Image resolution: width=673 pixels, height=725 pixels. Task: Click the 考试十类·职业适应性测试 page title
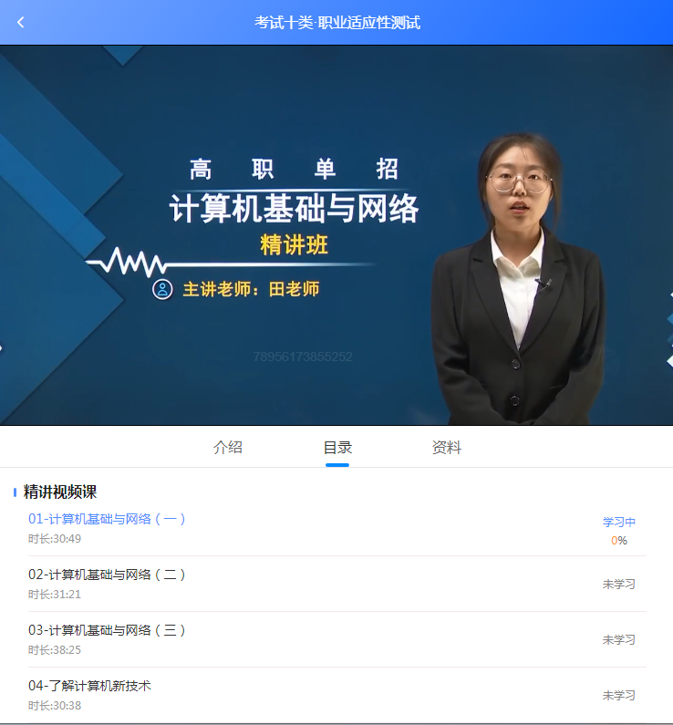pos(336,23)
